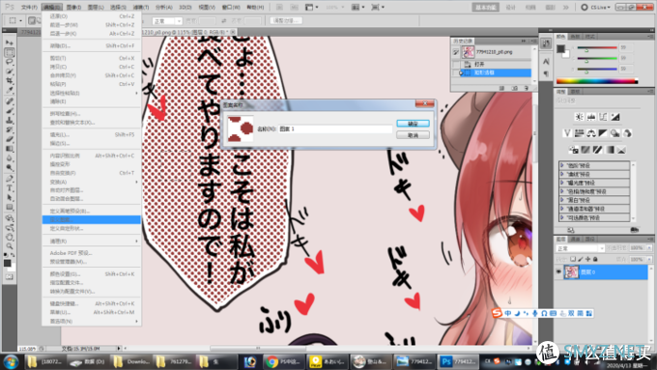Toggle lock position for layer
The height and width of the screenshot is (370, 657).
pyautogui.click(x=587, y=259)
